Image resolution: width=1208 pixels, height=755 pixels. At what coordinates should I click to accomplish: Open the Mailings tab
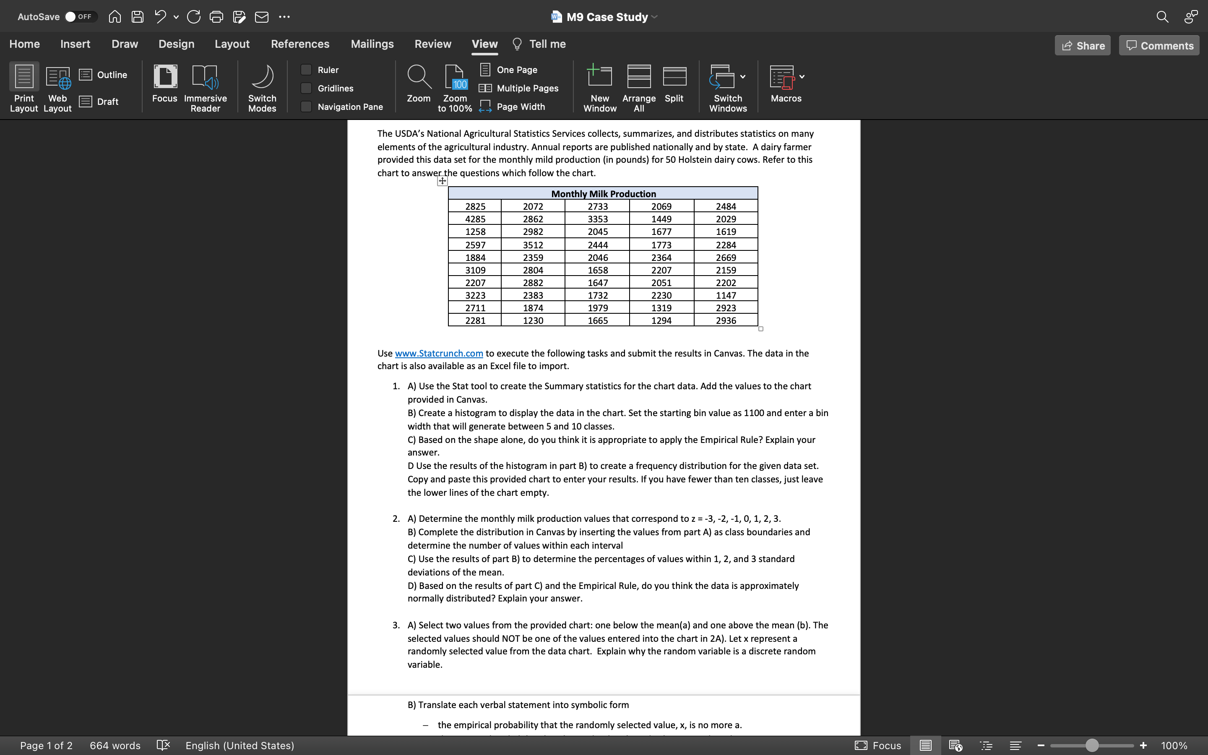(372, 44)
